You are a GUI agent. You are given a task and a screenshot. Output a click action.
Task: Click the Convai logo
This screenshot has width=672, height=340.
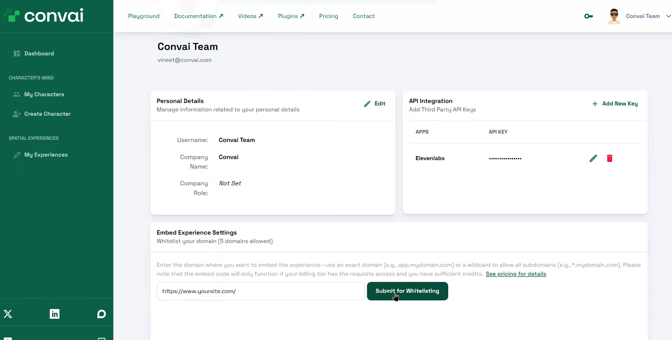pyautogui.click(x=44, y=15)
